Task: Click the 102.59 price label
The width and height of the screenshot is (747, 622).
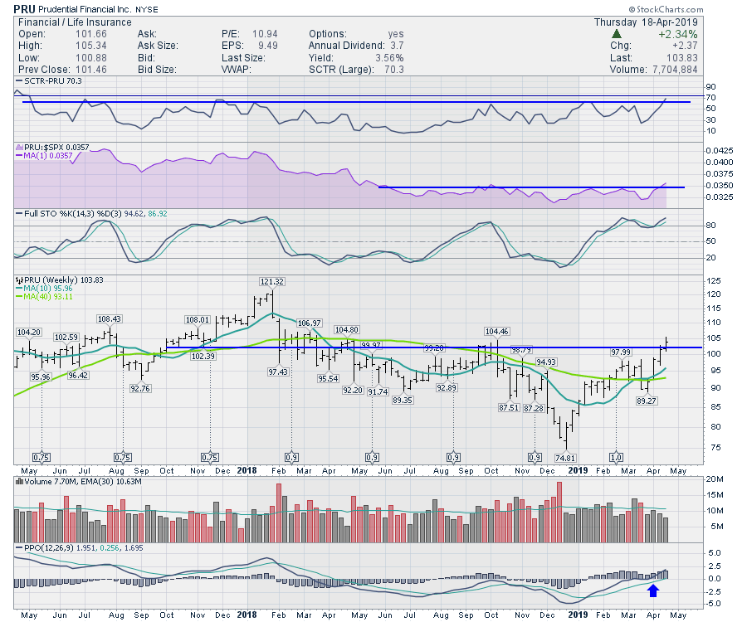Action: tap(66, 338)
